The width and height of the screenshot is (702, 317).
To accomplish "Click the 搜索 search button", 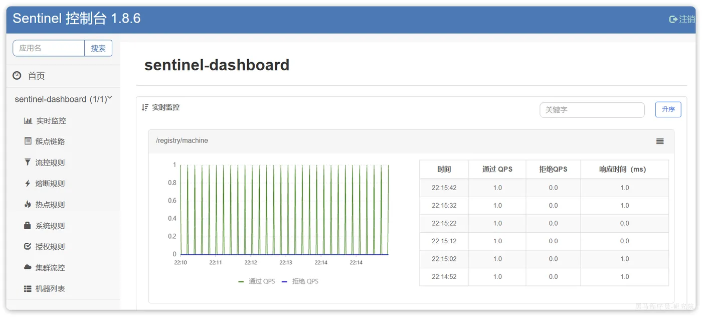I will point(98,48).
